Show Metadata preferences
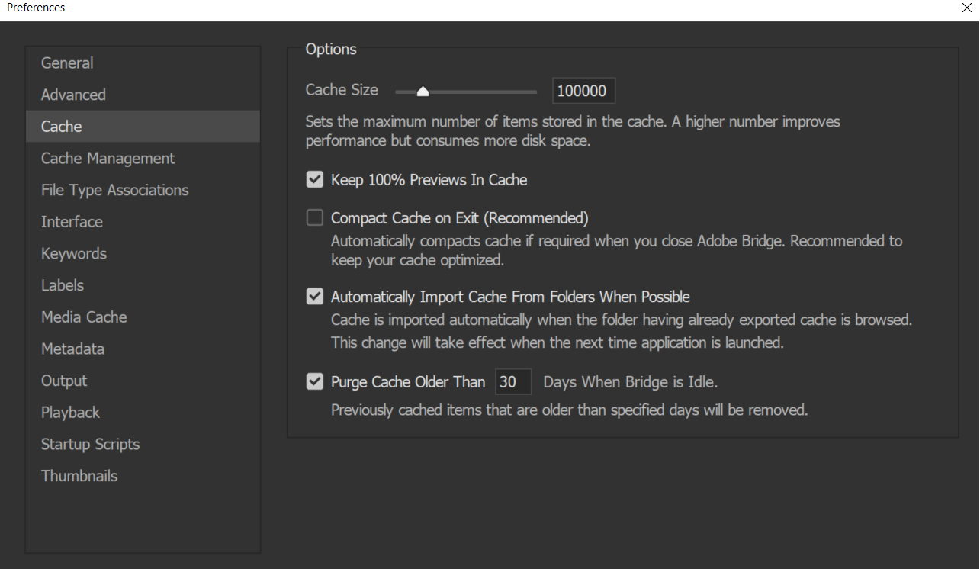Screen dimensions: 980x569 pyautogui.click(x=72, y=349)
